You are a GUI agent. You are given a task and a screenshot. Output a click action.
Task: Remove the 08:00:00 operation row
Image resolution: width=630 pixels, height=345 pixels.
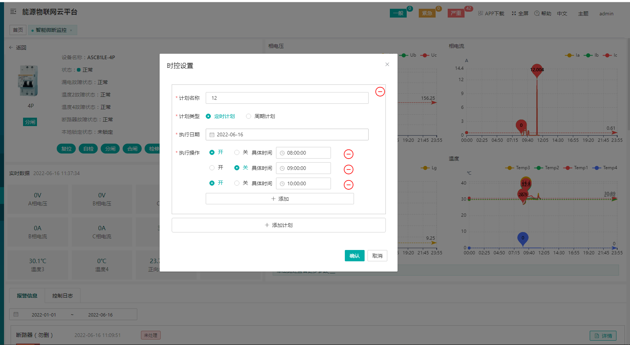[348, 154]
